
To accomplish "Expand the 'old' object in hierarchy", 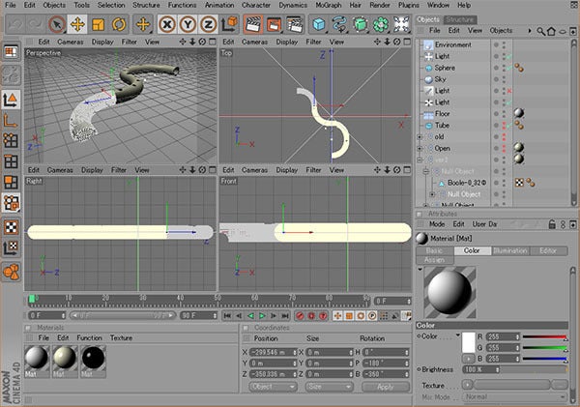I will coord(420,137).
